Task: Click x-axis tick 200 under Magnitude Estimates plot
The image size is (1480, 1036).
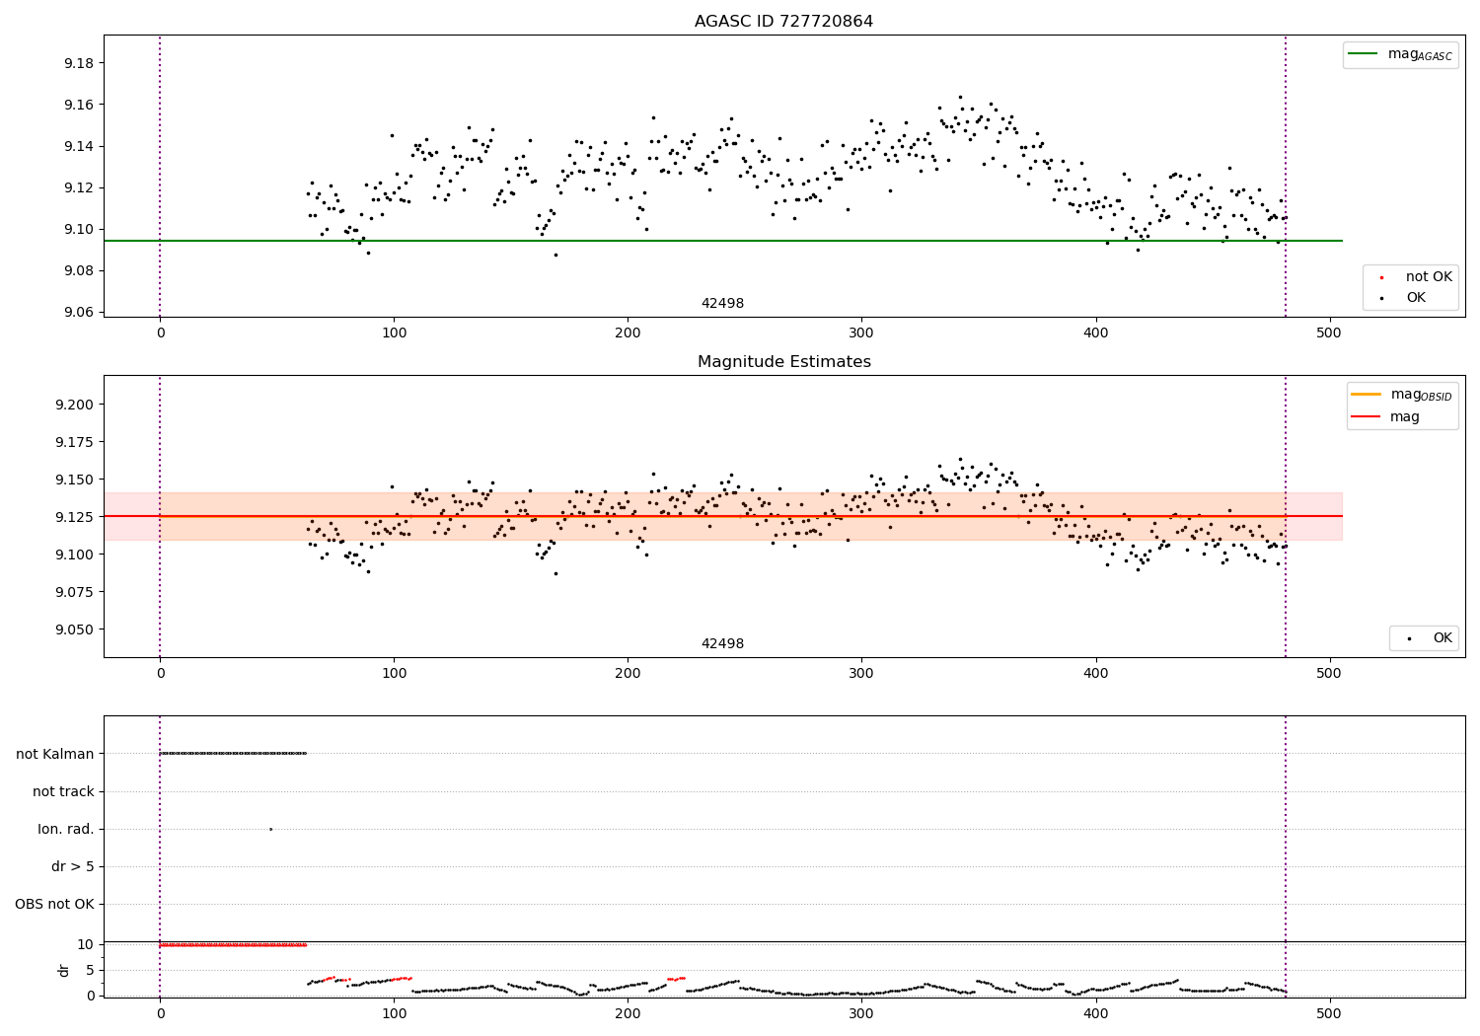Action: [x=628, y=673]
